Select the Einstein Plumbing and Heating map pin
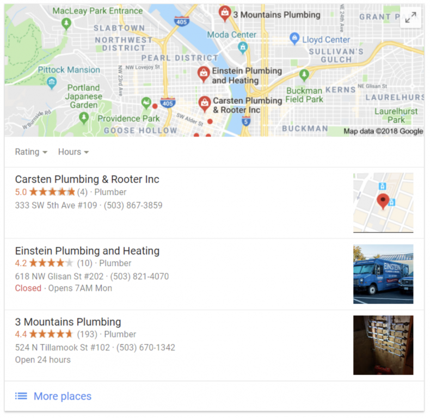The image size is (430, 418). point(204,74)
